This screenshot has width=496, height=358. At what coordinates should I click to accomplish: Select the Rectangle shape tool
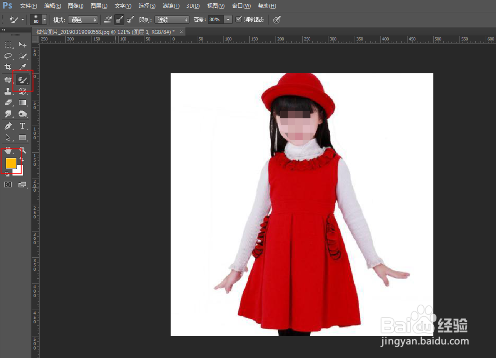22,137
